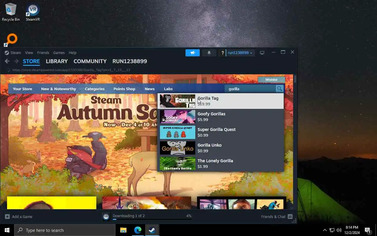The image size is (377, 236).
Task: Go to the STORE tab
Action: (x=31, y=61)
